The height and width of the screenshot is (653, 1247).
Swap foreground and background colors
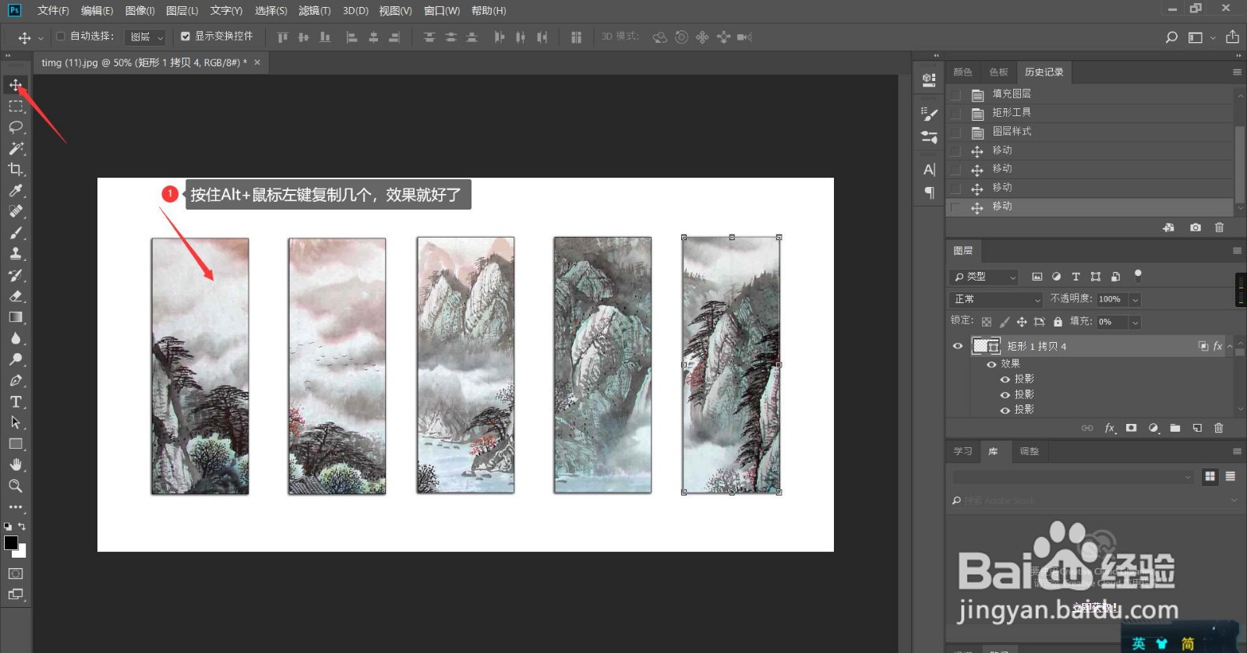(22, 527)
